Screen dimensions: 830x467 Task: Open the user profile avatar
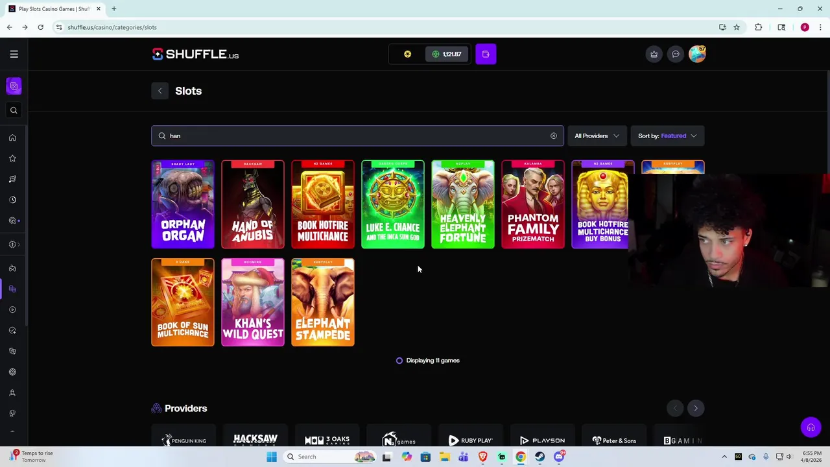[697, 54]
